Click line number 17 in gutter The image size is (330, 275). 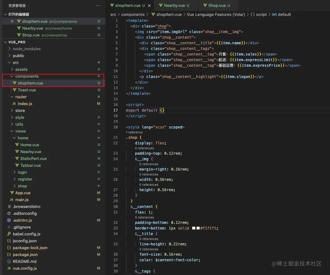(x=116, y=110)
